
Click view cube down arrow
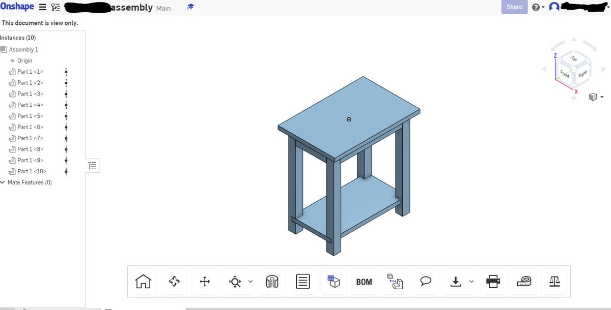coord(574,98)
